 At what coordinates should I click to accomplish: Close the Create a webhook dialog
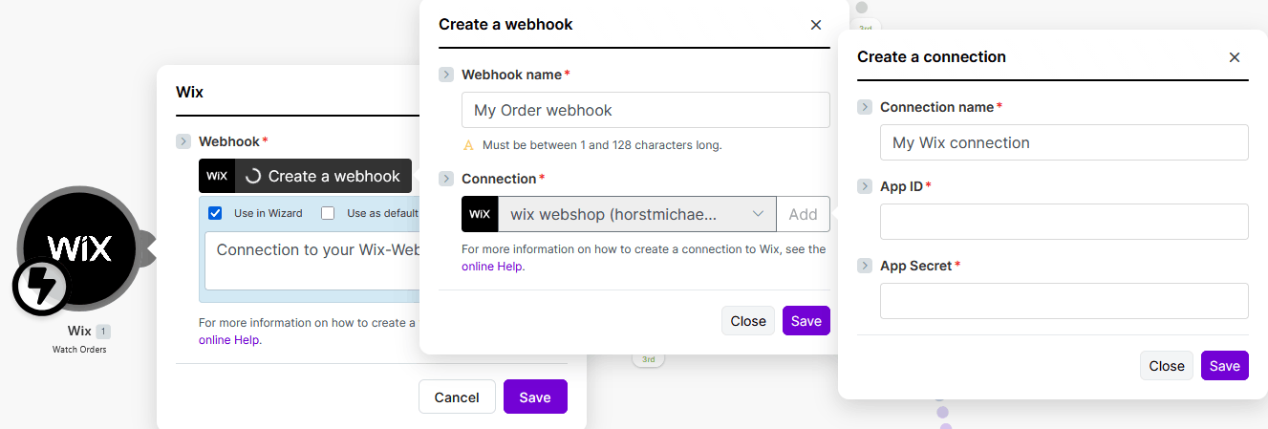[816, 25]
